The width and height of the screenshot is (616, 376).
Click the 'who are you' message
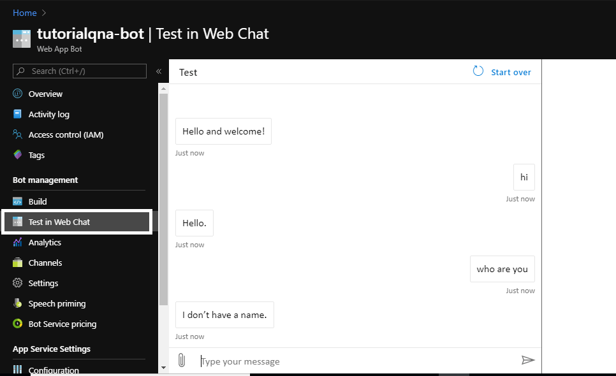[502, 269]
